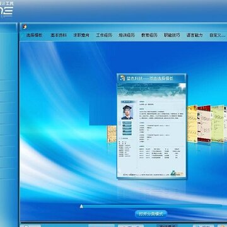Click the window icon above the tab bar

(x=25, y=26)
